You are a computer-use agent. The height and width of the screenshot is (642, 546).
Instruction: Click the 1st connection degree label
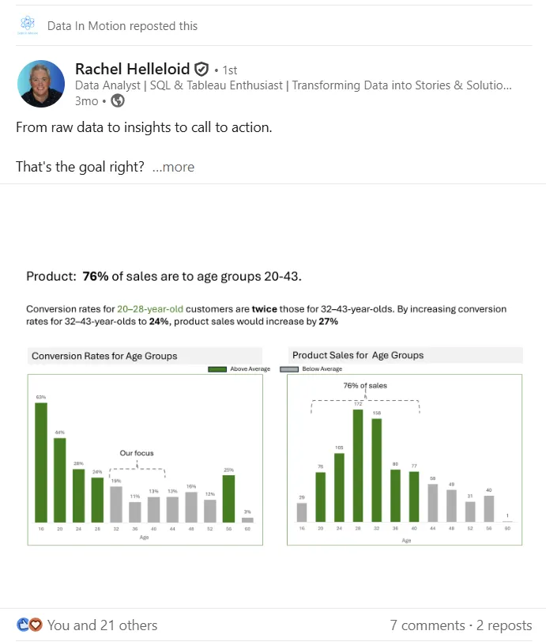point(230,70)
